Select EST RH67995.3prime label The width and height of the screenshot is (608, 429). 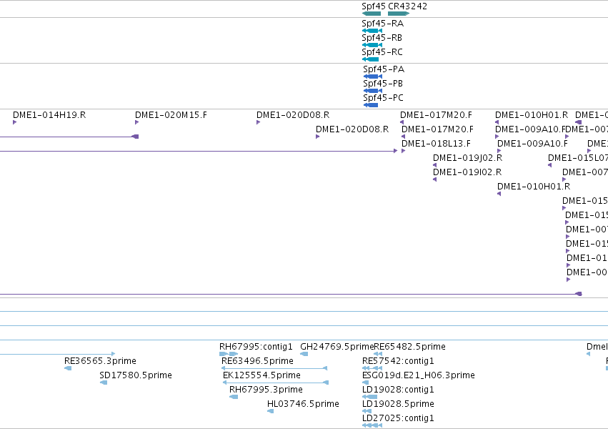266,390
